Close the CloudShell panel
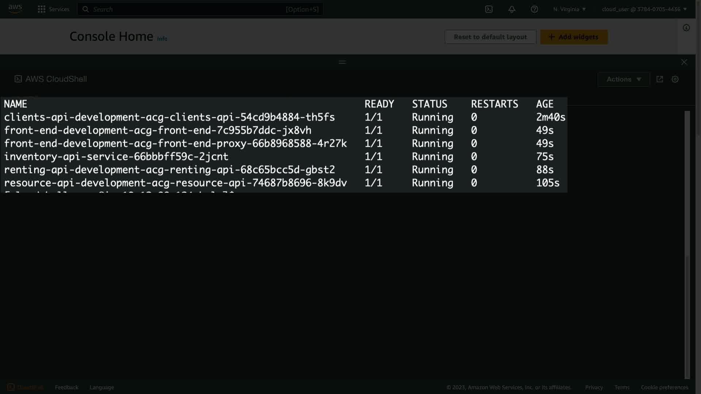 click(x=684, y=62)
